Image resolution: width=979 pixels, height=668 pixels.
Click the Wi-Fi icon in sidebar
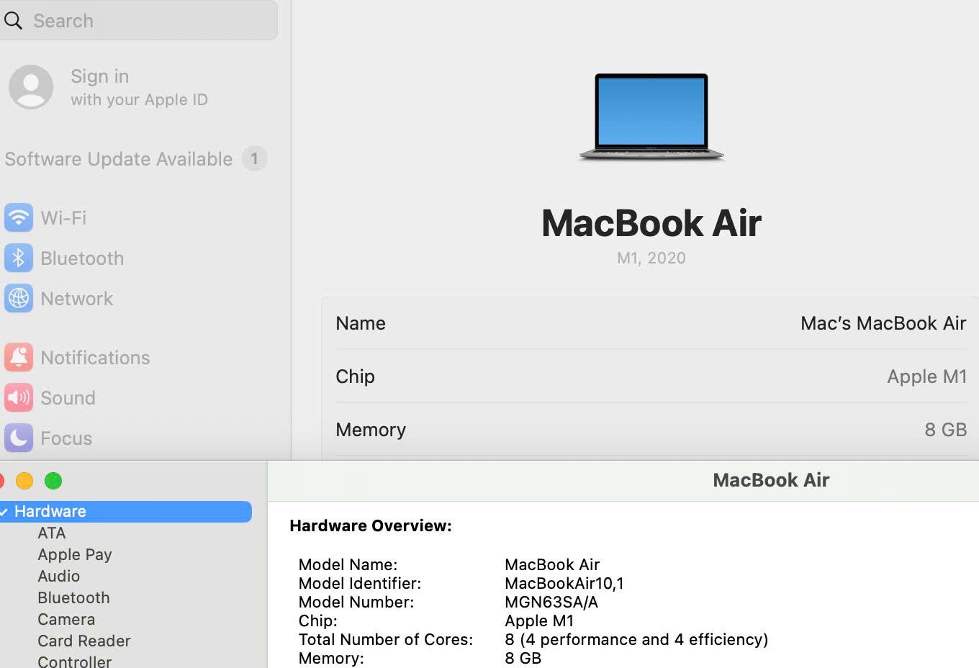coord(19,217)
